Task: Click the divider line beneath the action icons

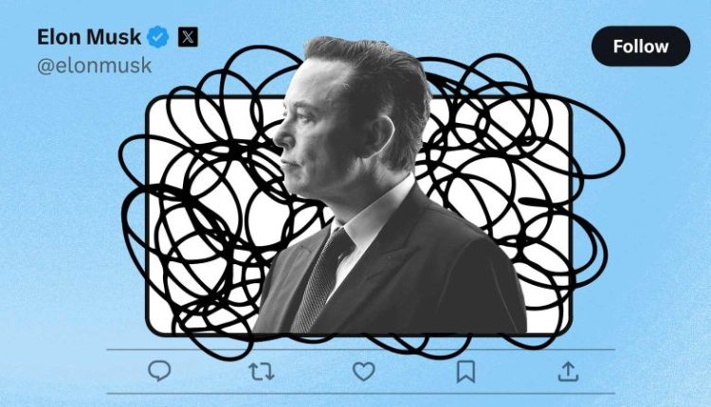Action: click(x=360, y=394)
